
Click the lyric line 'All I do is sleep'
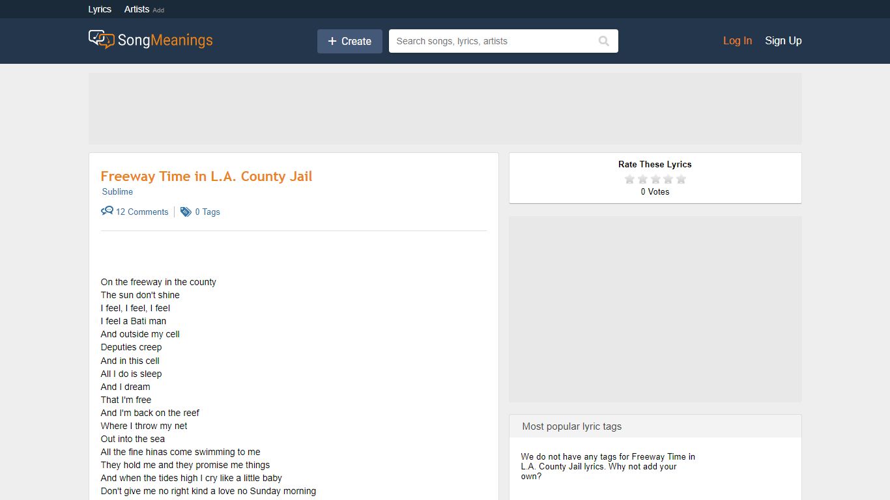131,374
